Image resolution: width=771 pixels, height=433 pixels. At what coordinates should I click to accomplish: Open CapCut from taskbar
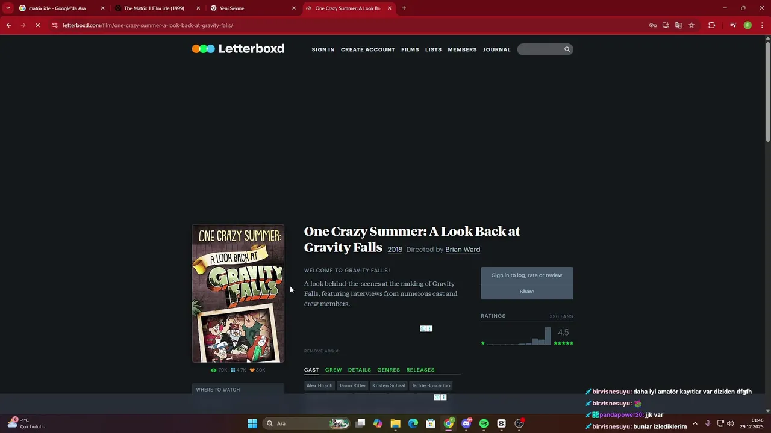click(x=501, y=423)
